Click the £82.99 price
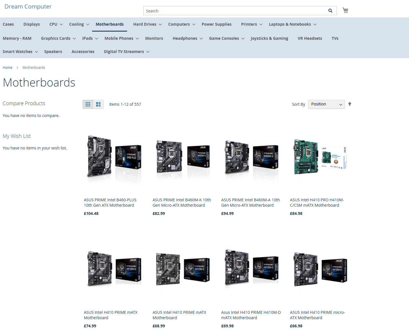Screen dimensions: 409x331 pyautogui.click(x=159, y=213)
